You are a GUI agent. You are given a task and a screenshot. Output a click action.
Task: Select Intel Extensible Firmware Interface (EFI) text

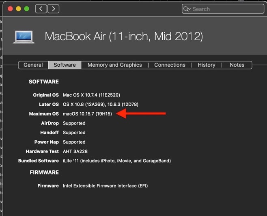[105, 185]
